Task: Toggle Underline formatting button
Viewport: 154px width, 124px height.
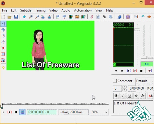Action: [129, 96]
